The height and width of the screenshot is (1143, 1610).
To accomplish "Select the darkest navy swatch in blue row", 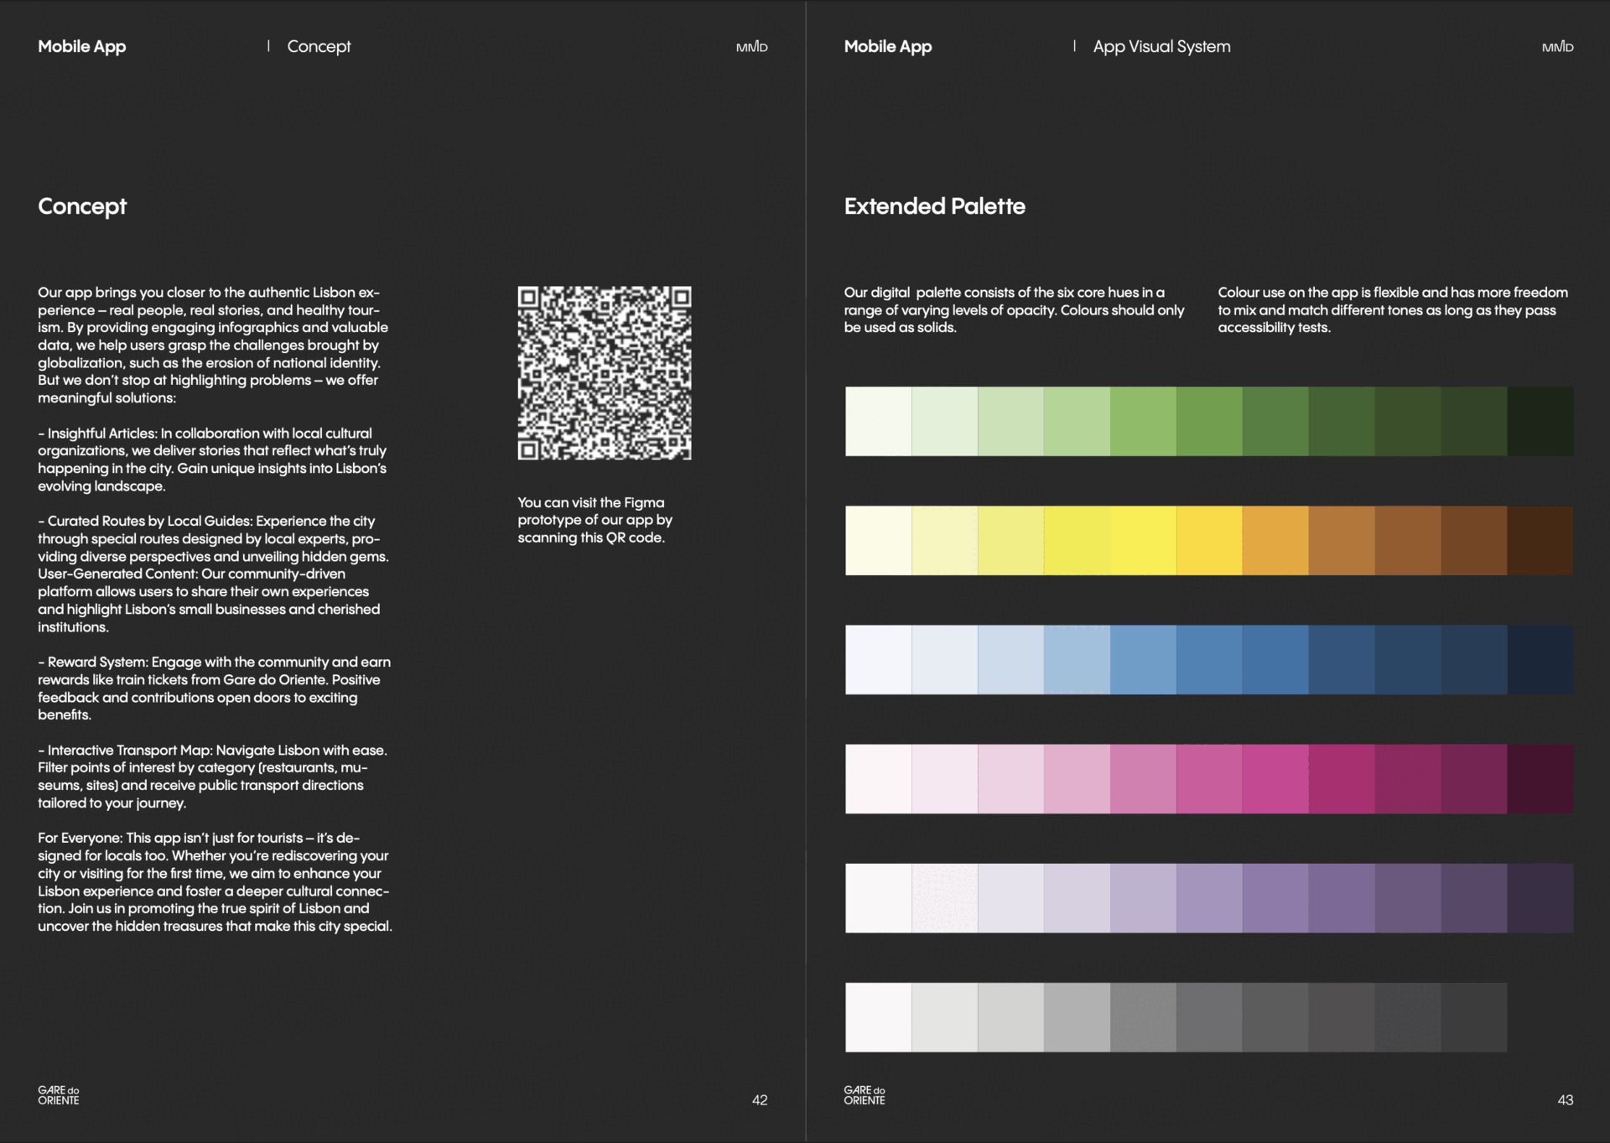I will 1540,660.
